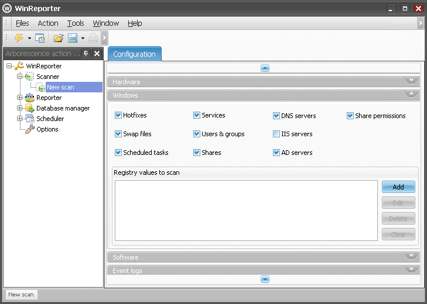
Task: Open the Action menu
Action: click(x=48, y=23)
